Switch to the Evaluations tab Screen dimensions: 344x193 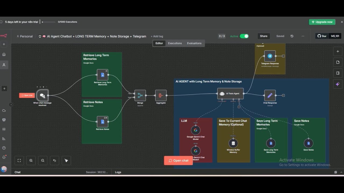(194, 43)
